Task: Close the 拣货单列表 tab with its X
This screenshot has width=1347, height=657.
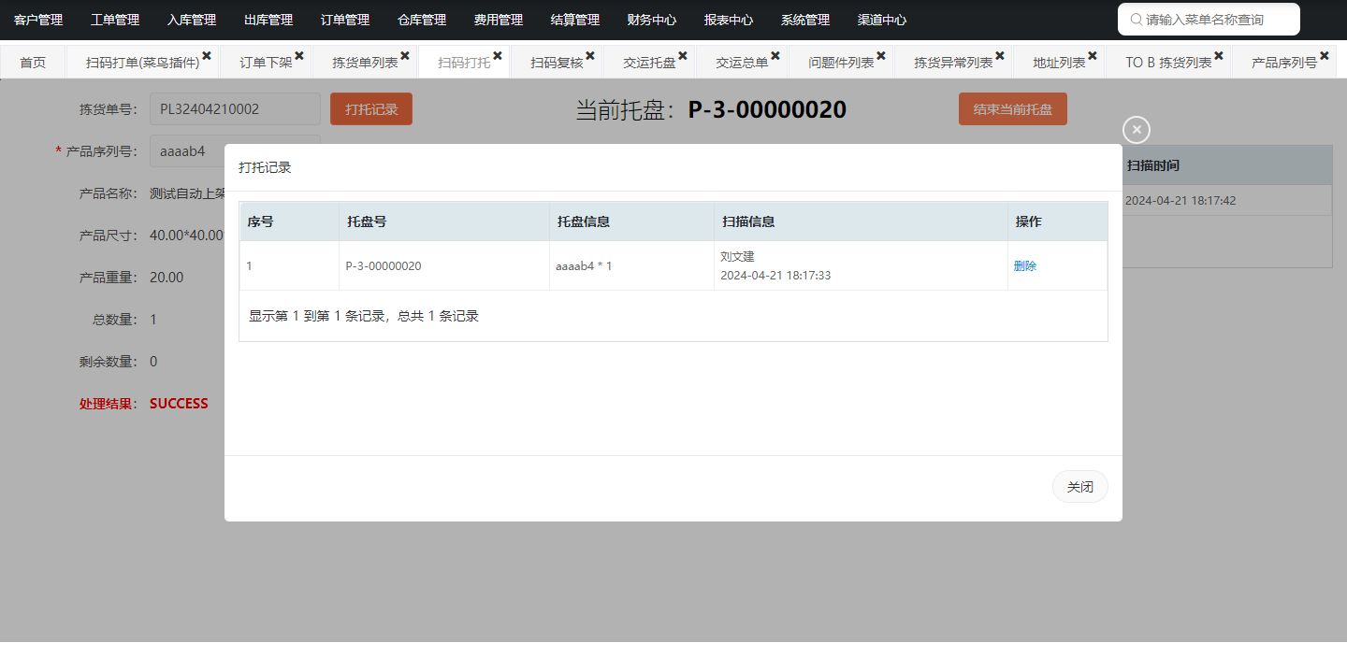Action: tap(405, 56)
